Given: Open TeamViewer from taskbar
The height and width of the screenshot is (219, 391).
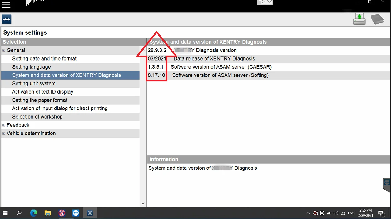Looking at the screenshot, I should (x=76, y=213).
